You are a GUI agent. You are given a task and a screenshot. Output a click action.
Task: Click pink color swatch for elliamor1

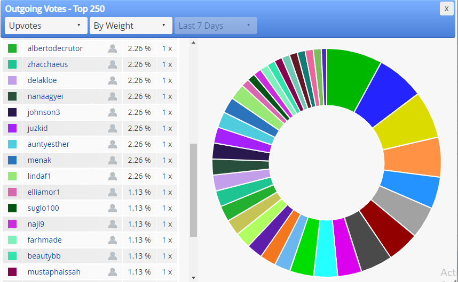coord(12,192)
